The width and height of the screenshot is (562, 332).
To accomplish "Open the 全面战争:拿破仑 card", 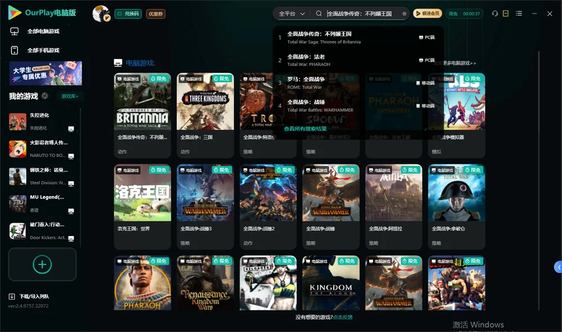I will [x=456, y=206].
